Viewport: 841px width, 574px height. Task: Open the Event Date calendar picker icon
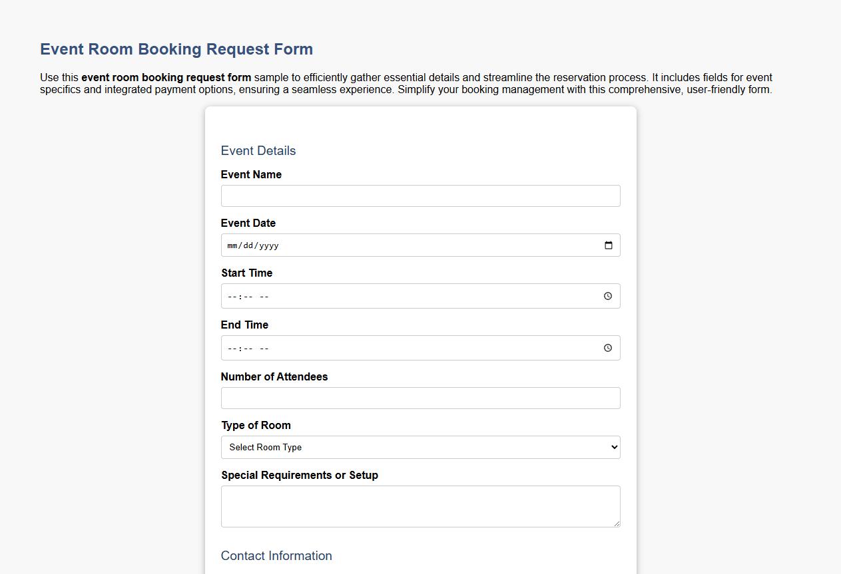point(608,245)
